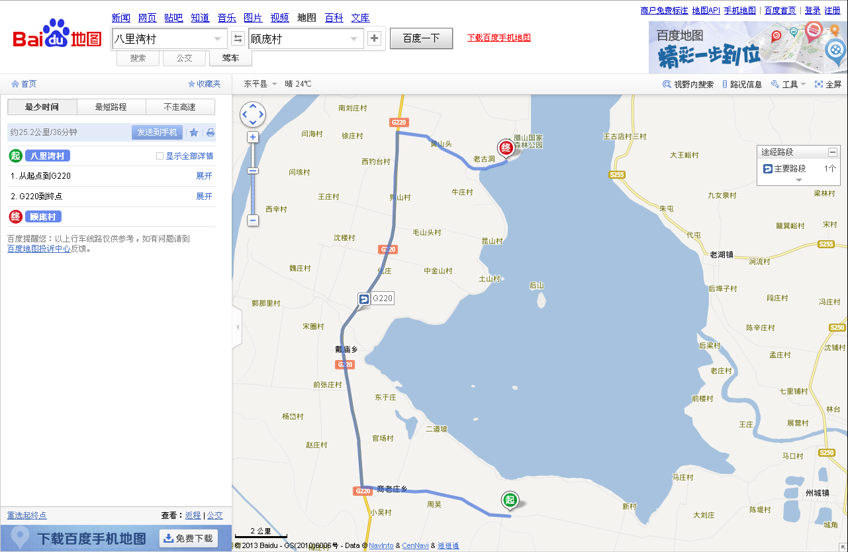Click 重选起终点 link
Image resolution: width=848 pixels, height=552 pixels.
pos(27,515)
